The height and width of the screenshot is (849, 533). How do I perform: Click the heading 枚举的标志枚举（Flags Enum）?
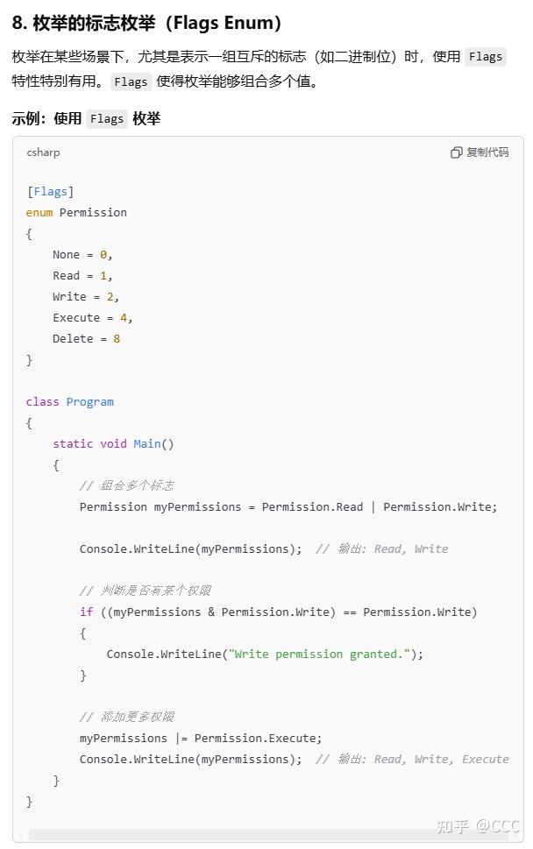coord(147,23)
